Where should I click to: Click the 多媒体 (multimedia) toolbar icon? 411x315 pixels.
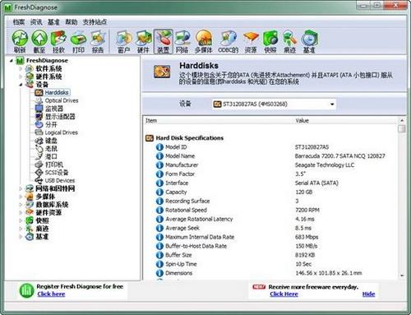click(x=204, y=41)
